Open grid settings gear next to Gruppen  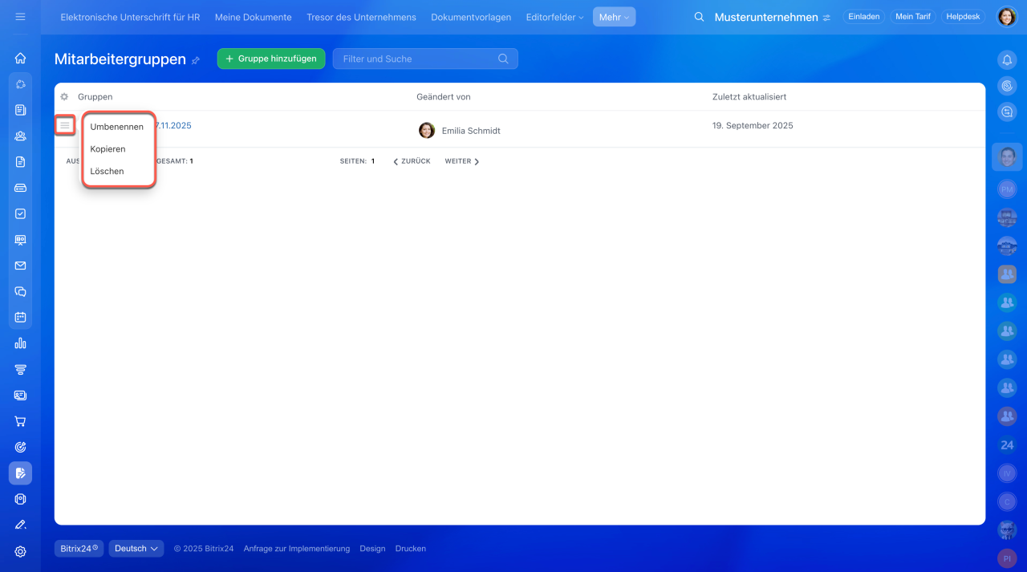coord(64,97)
